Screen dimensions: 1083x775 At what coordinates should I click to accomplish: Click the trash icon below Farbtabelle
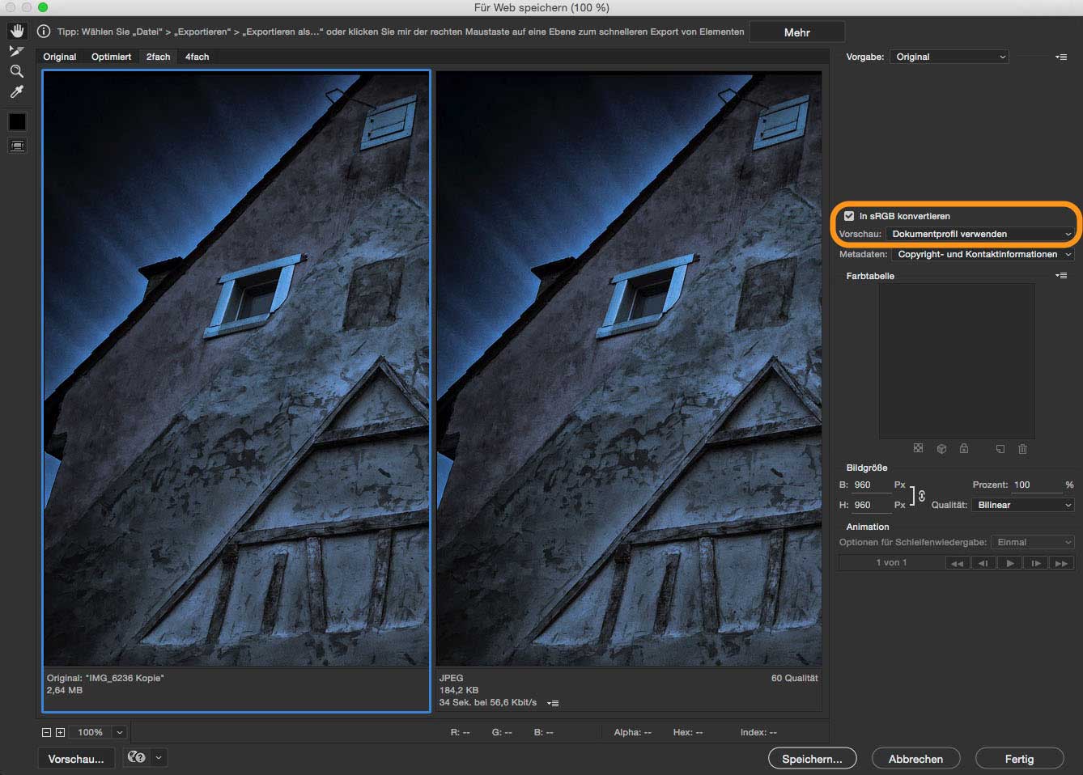pos(1022,449)
